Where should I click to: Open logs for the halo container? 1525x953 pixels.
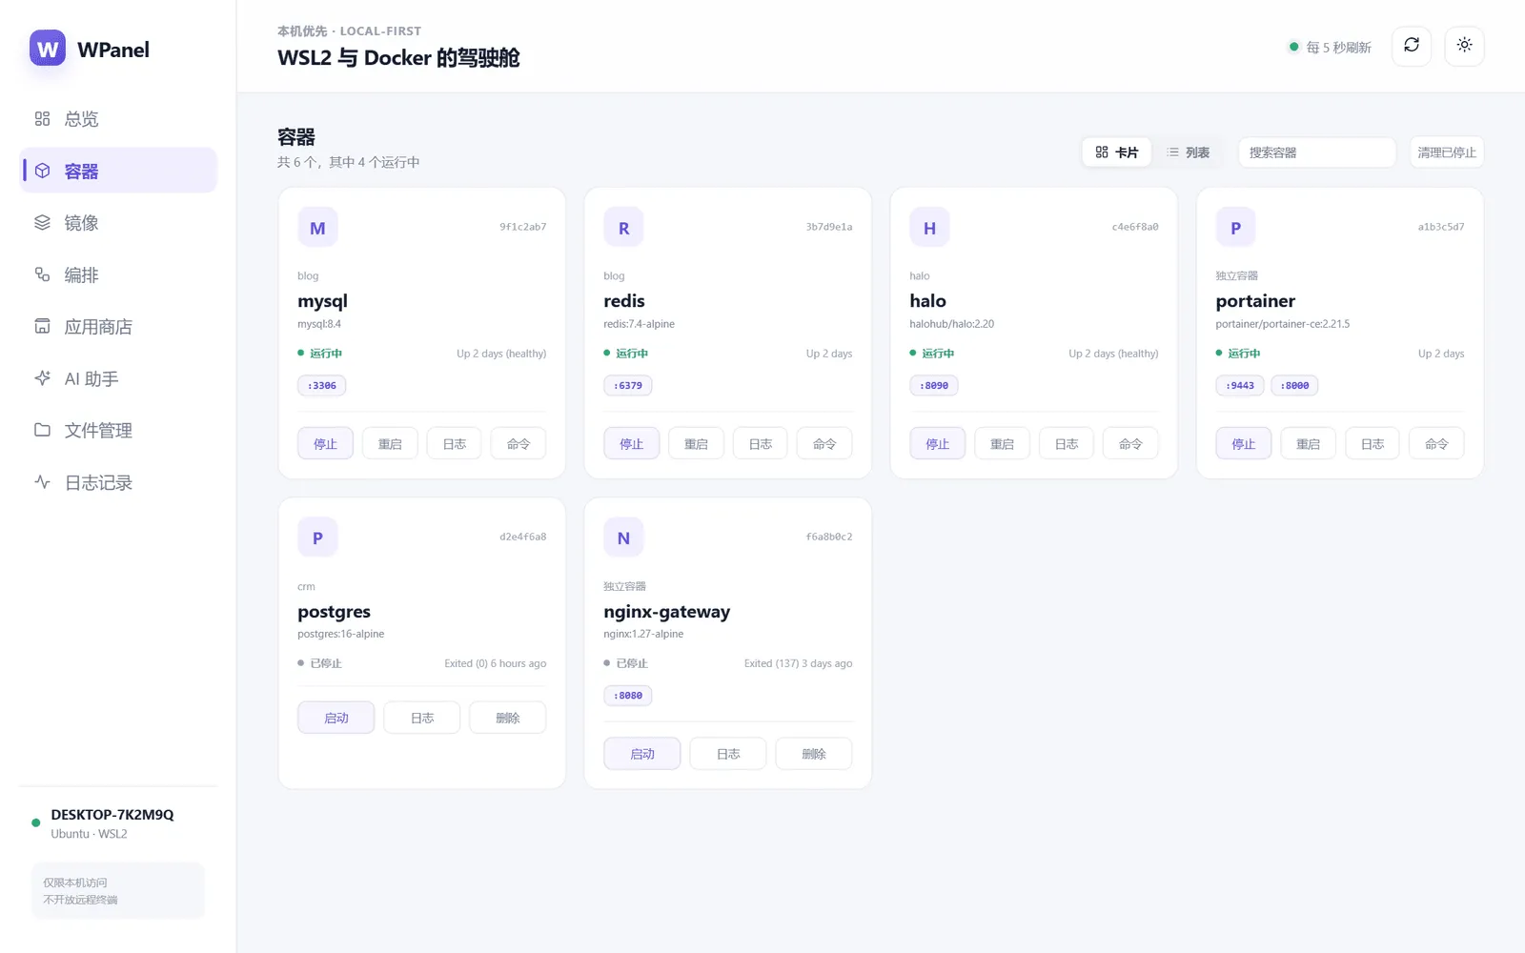click(x=1067, y=443)
